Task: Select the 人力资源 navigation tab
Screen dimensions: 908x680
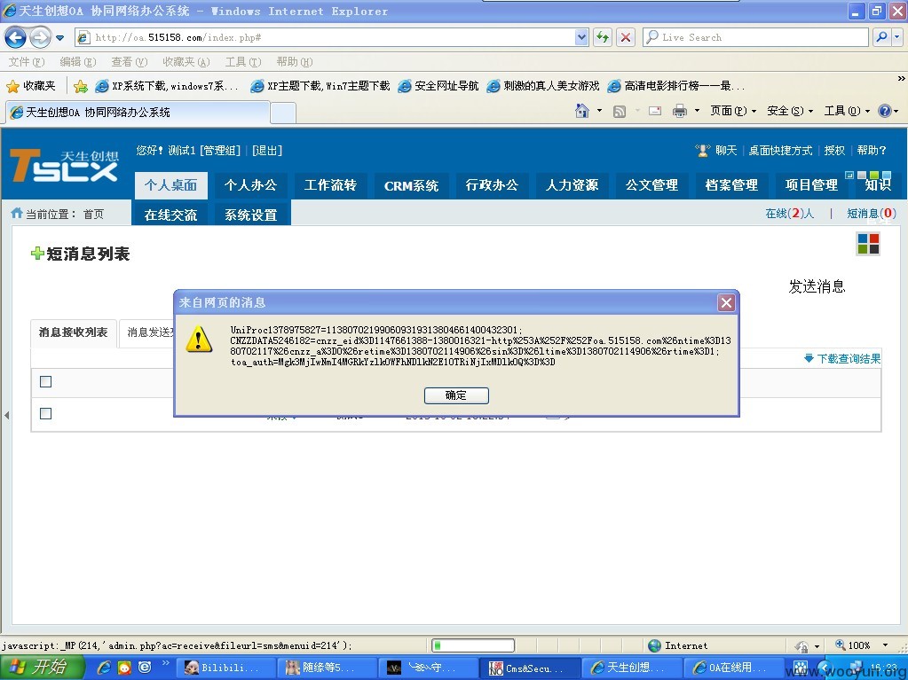Action: pos(572,185)
